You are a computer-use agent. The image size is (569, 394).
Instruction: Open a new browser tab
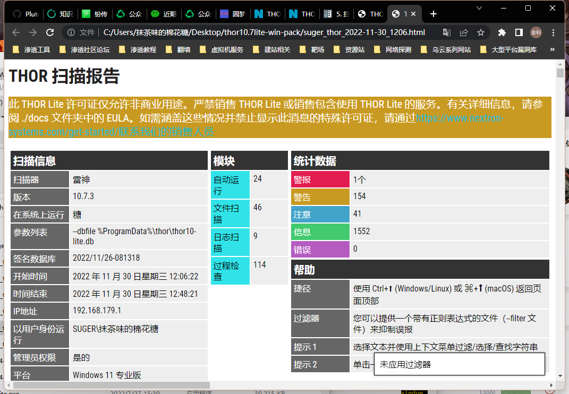pos(434,14)
